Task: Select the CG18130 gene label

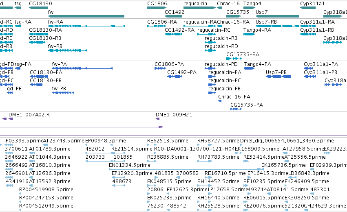Action: coord(40,4)
